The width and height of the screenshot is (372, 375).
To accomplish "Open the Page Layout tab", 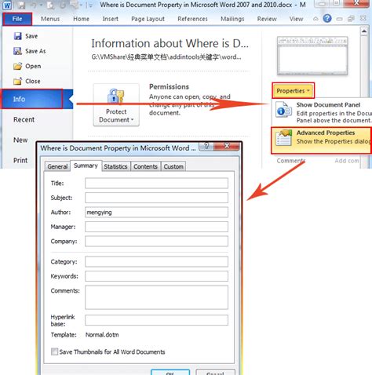I will click(148, 19).
